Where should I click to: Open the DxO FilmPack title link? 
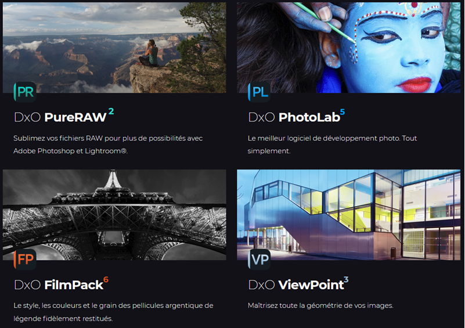click(59, 285)
